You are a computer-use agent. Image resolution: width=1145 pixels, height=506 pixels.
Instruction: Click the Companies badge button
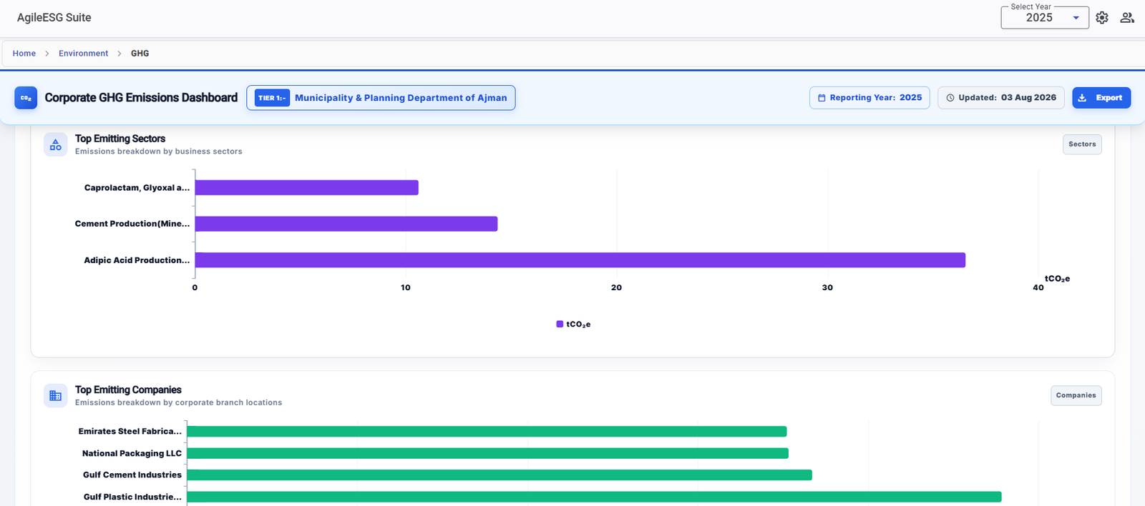click(1076, 395)
